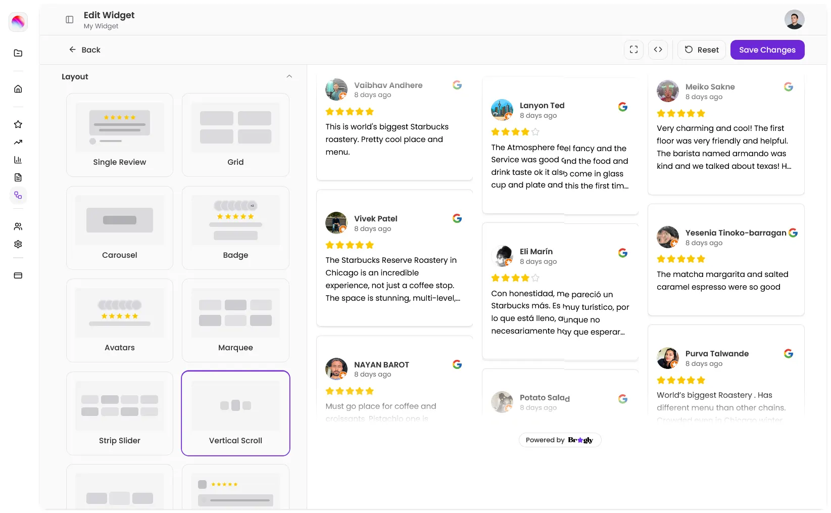
Task: Click the app logo in the sidebar
Action: [18, 22]
